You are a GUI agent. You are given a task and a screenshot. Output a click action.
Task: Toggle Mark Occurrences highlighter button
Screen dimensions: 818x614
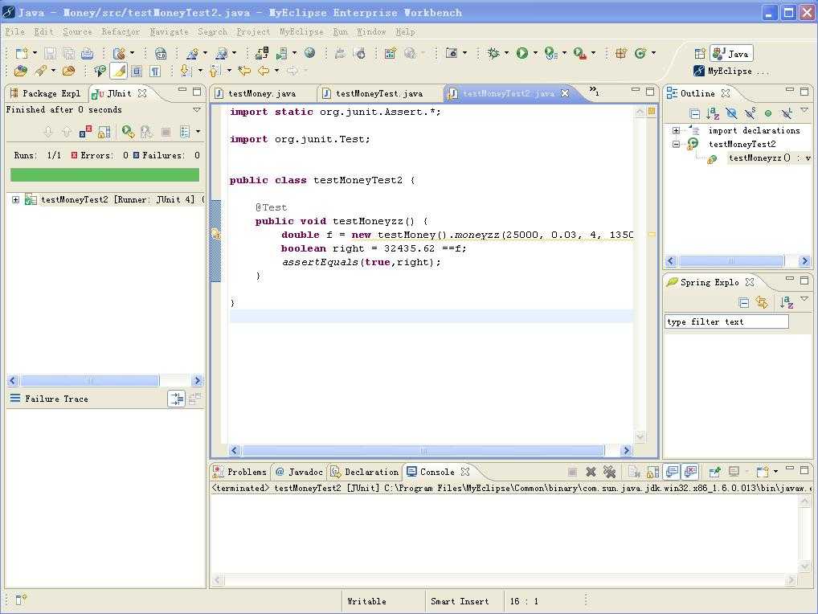[119, 71]
